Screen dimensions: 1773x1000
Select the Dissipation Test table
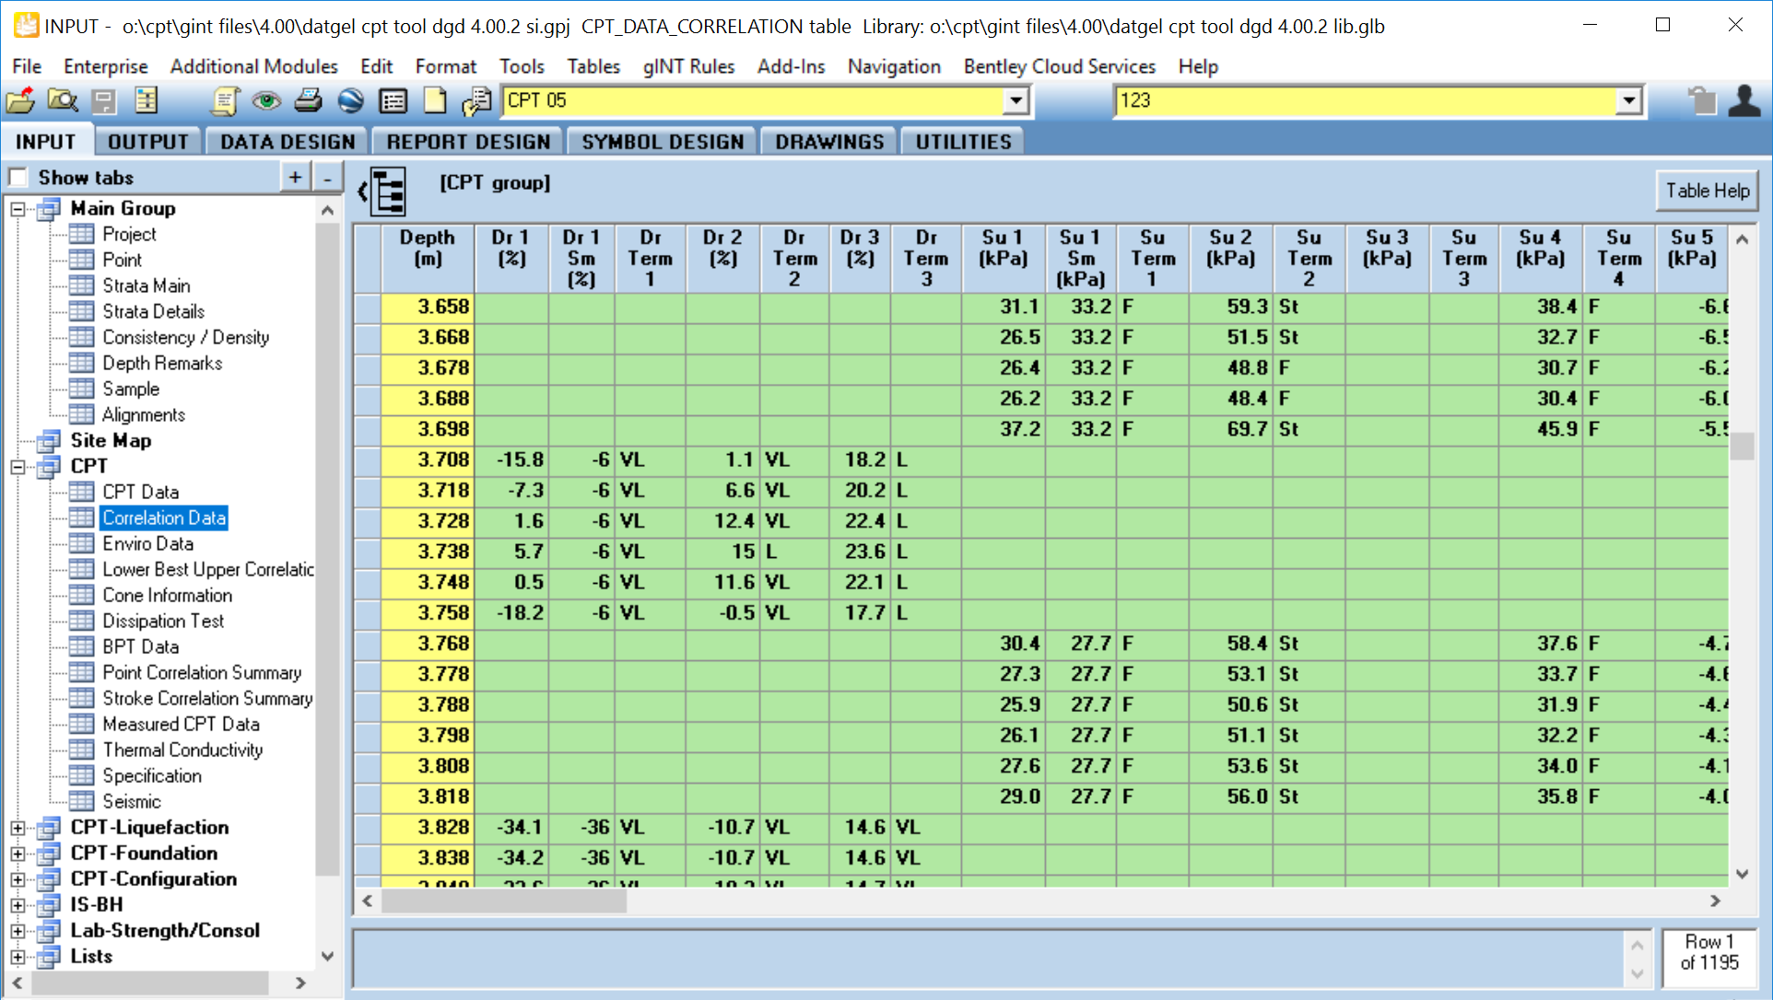(x=163, y=622)
